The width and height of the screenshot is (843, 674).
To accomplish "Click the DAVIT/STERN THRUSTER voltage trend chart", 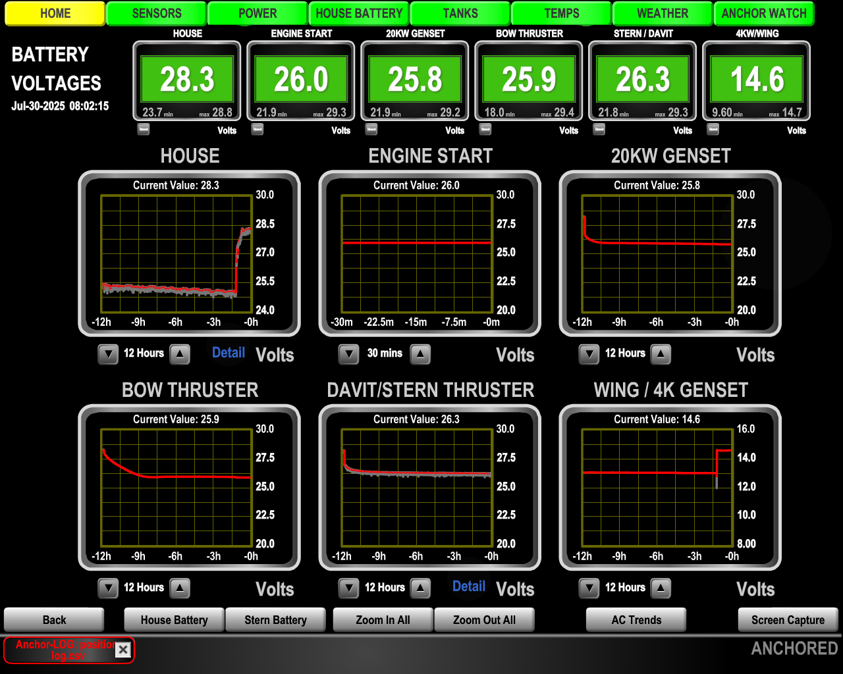I will [x=430, y=488].
